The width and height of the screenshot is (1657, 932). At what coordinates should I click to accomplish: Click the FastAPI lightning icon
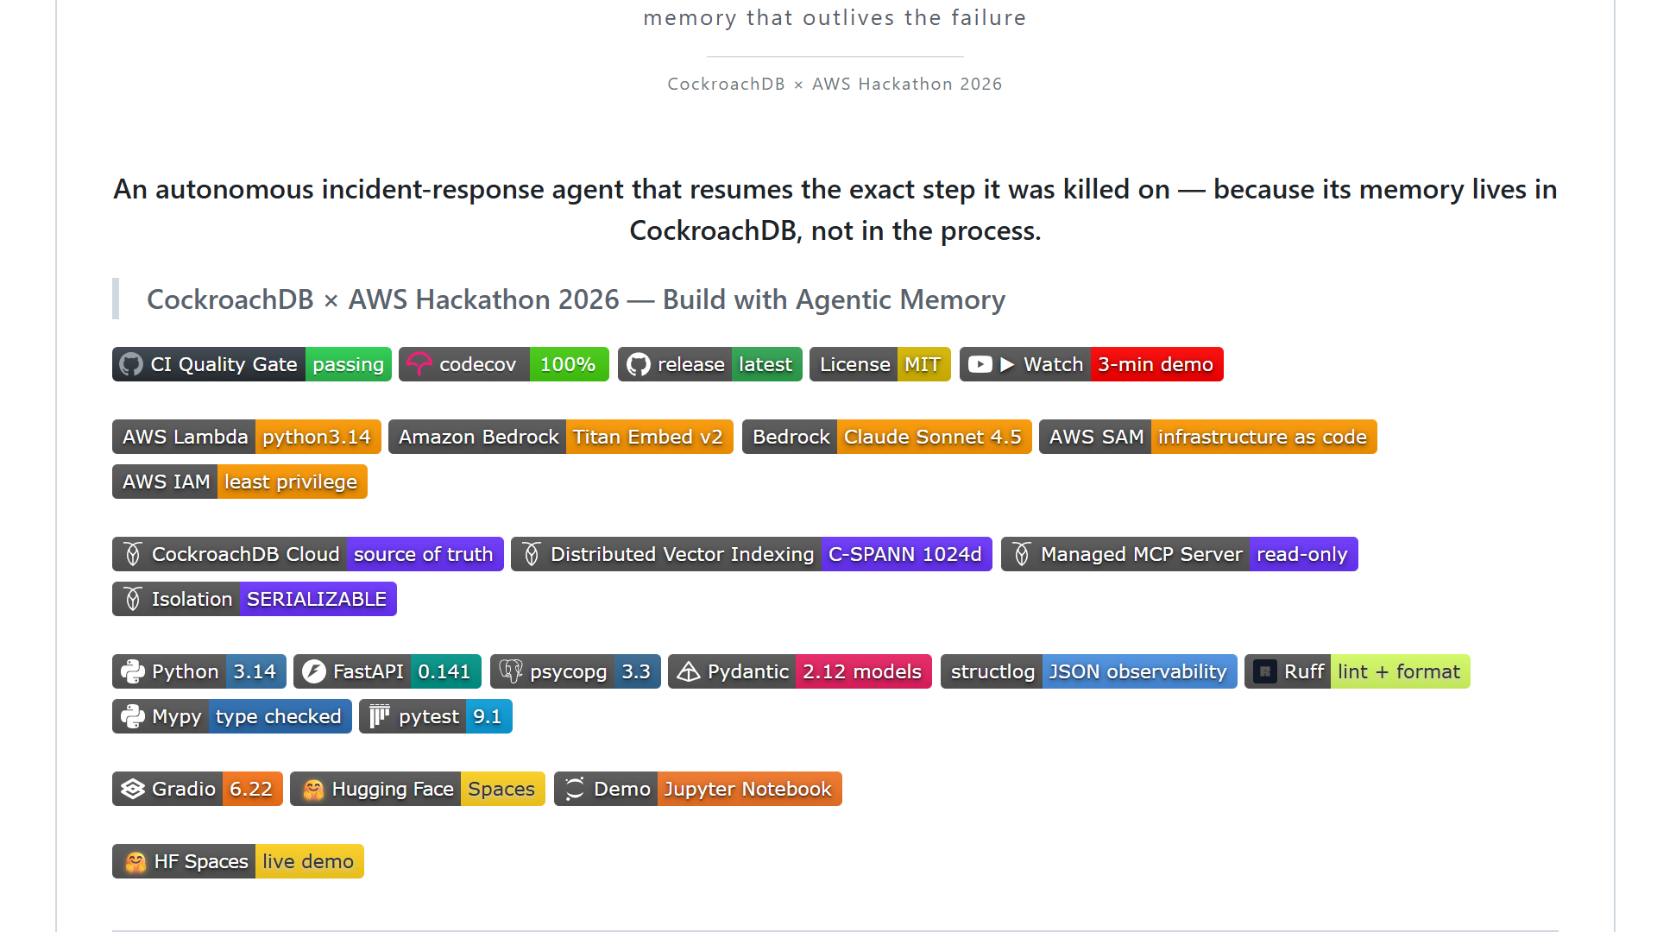(314, 671)
